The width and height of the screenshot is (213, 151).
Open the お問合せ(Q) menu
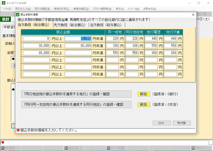click(150, 9)
